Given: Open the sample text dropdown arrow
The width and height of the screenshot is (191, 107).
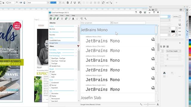Looking at the screenshot, I should coord(111,23).
